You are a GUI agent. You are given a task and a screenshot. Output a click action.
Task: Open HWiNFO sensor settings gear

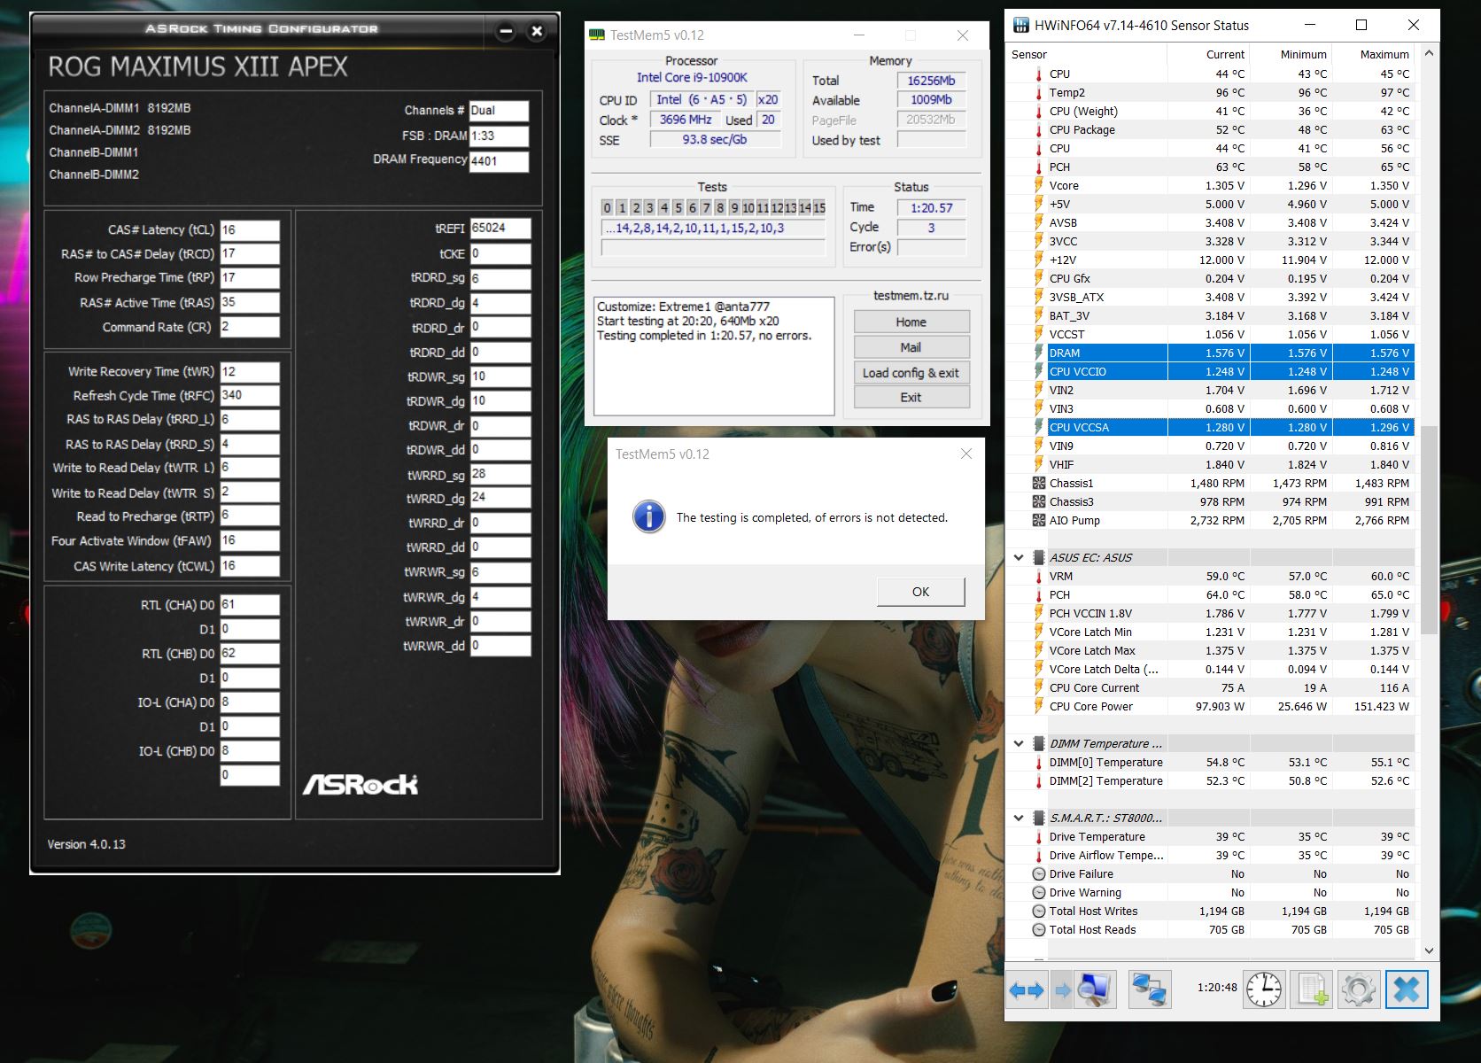1358,989
